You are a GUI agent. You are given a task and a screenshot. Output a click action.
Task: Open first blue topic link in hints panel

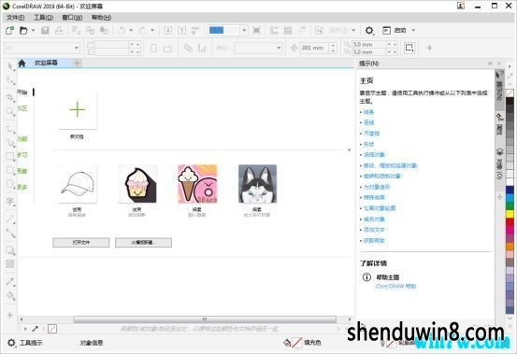pyautogui.click(x=368, y=112)
